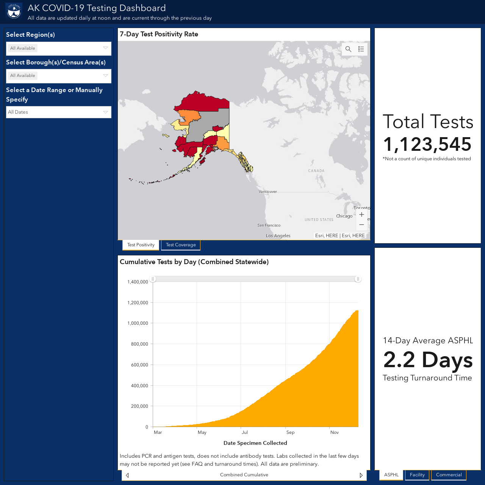This screenshot has height=485, width=485.
Task: Zoom in on the map
Action: tap(361, 214)
